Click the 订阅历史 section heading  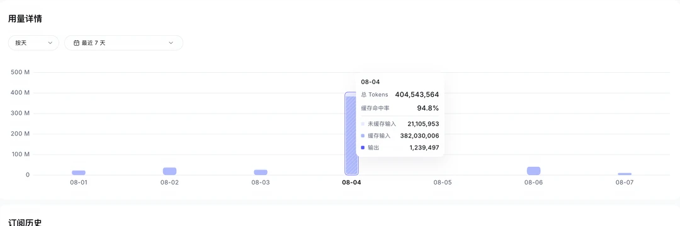[25, 222]
